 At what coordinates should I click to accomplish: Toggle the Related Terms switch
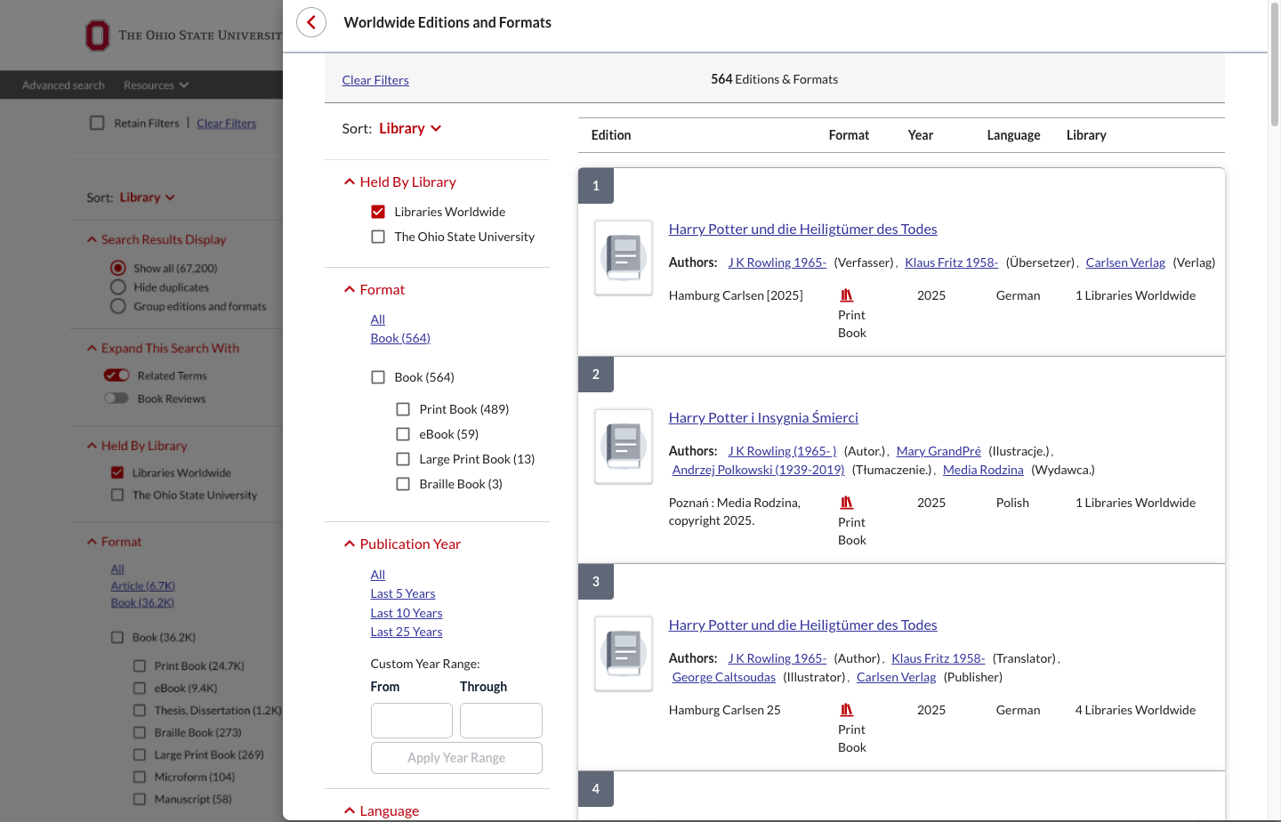coord(117,375)
